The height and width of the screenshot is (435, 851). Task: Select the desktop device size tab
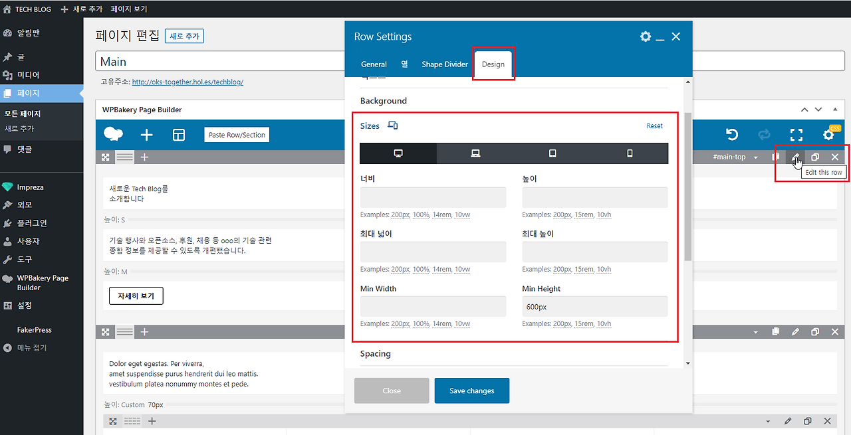398,153
